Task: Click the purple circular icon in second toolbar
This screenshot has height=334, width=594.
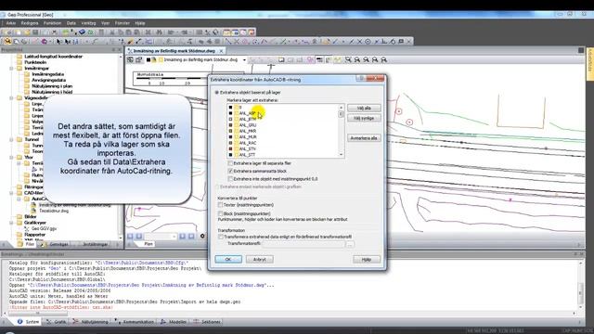Action: pos(45,41)
